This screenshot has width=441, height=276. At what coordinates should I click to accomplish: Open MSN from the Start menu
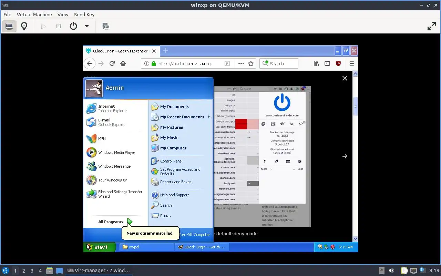(116, 139)
